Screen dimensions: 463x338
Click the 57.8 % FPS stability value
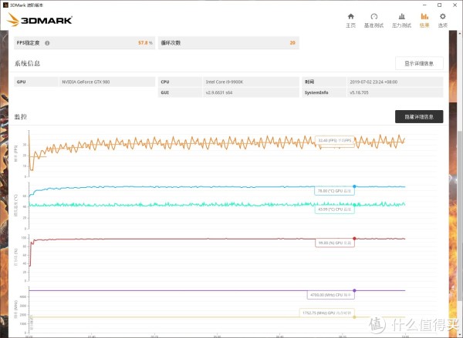(145, 43)
